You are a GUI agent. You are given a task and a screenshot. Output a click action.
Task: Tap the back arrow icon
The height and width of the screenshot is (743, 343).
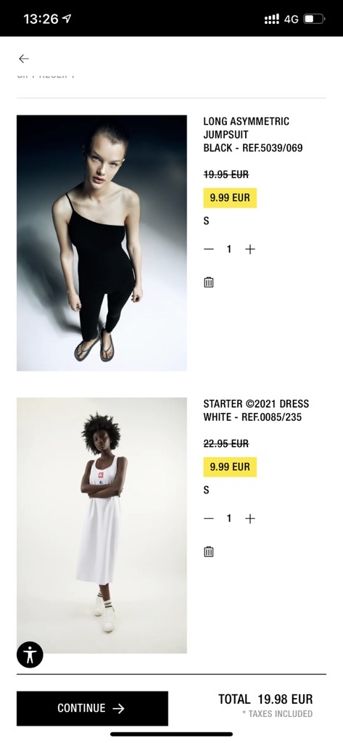[x=24, y=58]
